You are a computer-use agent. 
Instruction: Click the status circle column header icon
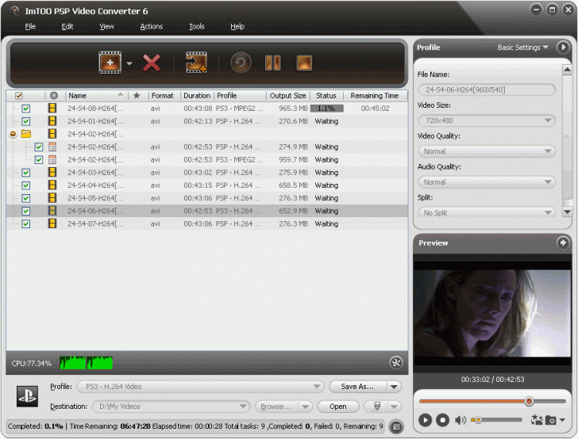coord(54,96)
